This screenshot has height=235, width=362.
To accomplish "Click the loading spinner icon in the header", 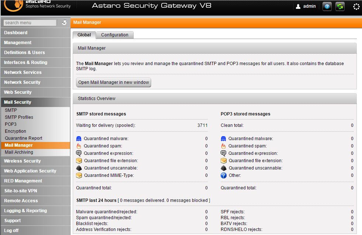I will tap(356, 7).
